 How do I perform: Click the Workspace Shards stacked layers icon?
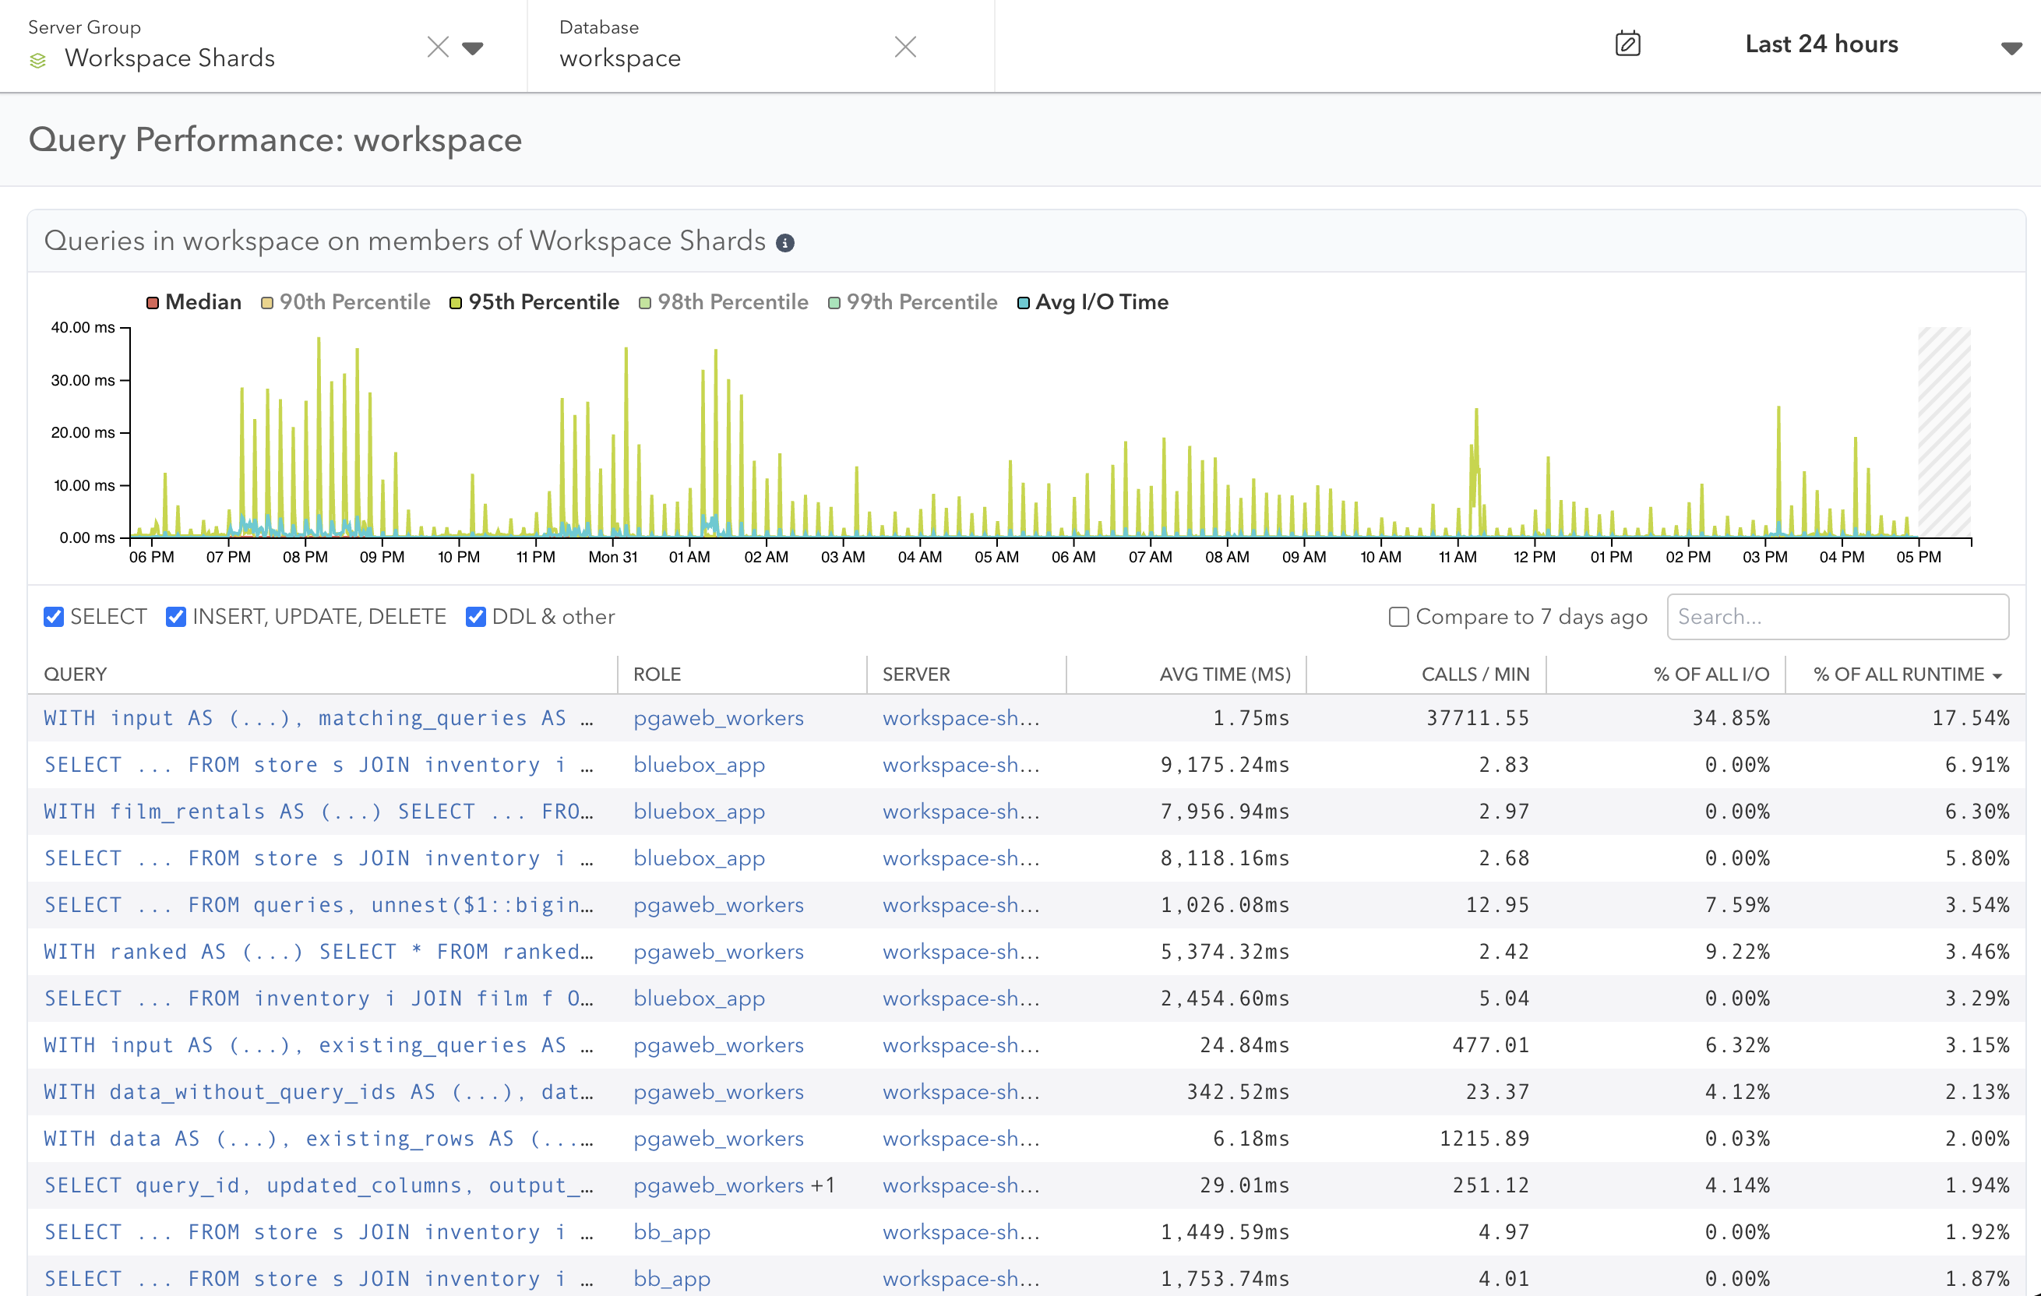point(37,60)
